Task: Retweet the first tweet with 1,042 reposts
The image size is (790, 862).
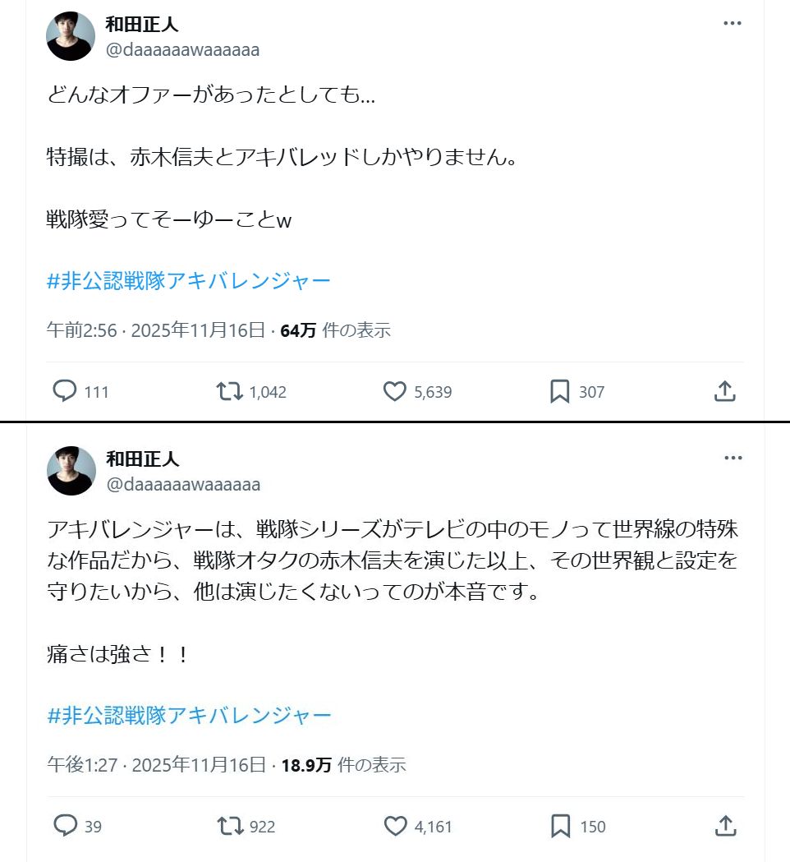Action: [x=230, y=392]
